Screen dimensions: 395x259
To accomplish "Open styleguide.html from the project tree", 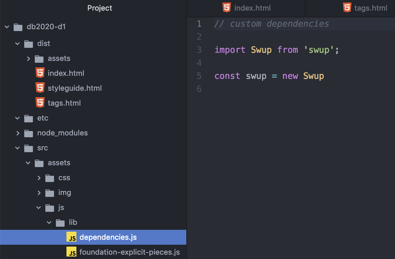I will (75, 88).
